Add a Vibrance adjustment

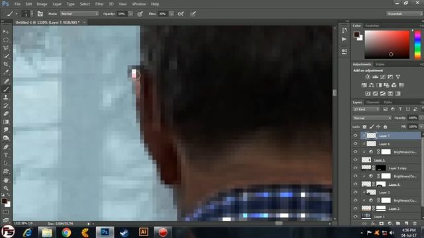pos(397,77)
